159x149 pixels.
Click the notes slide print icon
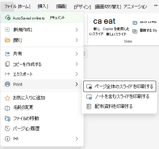coord(89,97)
